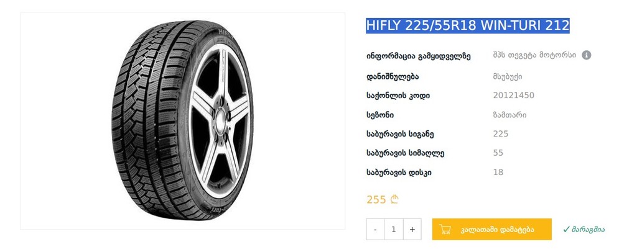637x252 pixels.
Task: Click the green in-stock checkmark
Action: pyautogui.click(x=566, y=229)
